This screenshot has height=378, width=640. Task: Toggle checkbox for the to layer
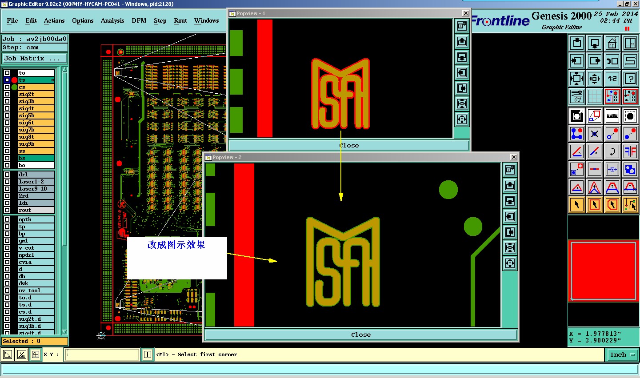7,73
